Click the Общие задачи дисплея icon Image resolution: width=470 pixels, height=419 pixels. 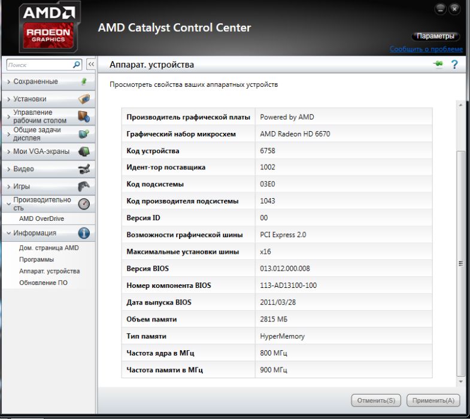pyautogui.click(x=84, y=133)
